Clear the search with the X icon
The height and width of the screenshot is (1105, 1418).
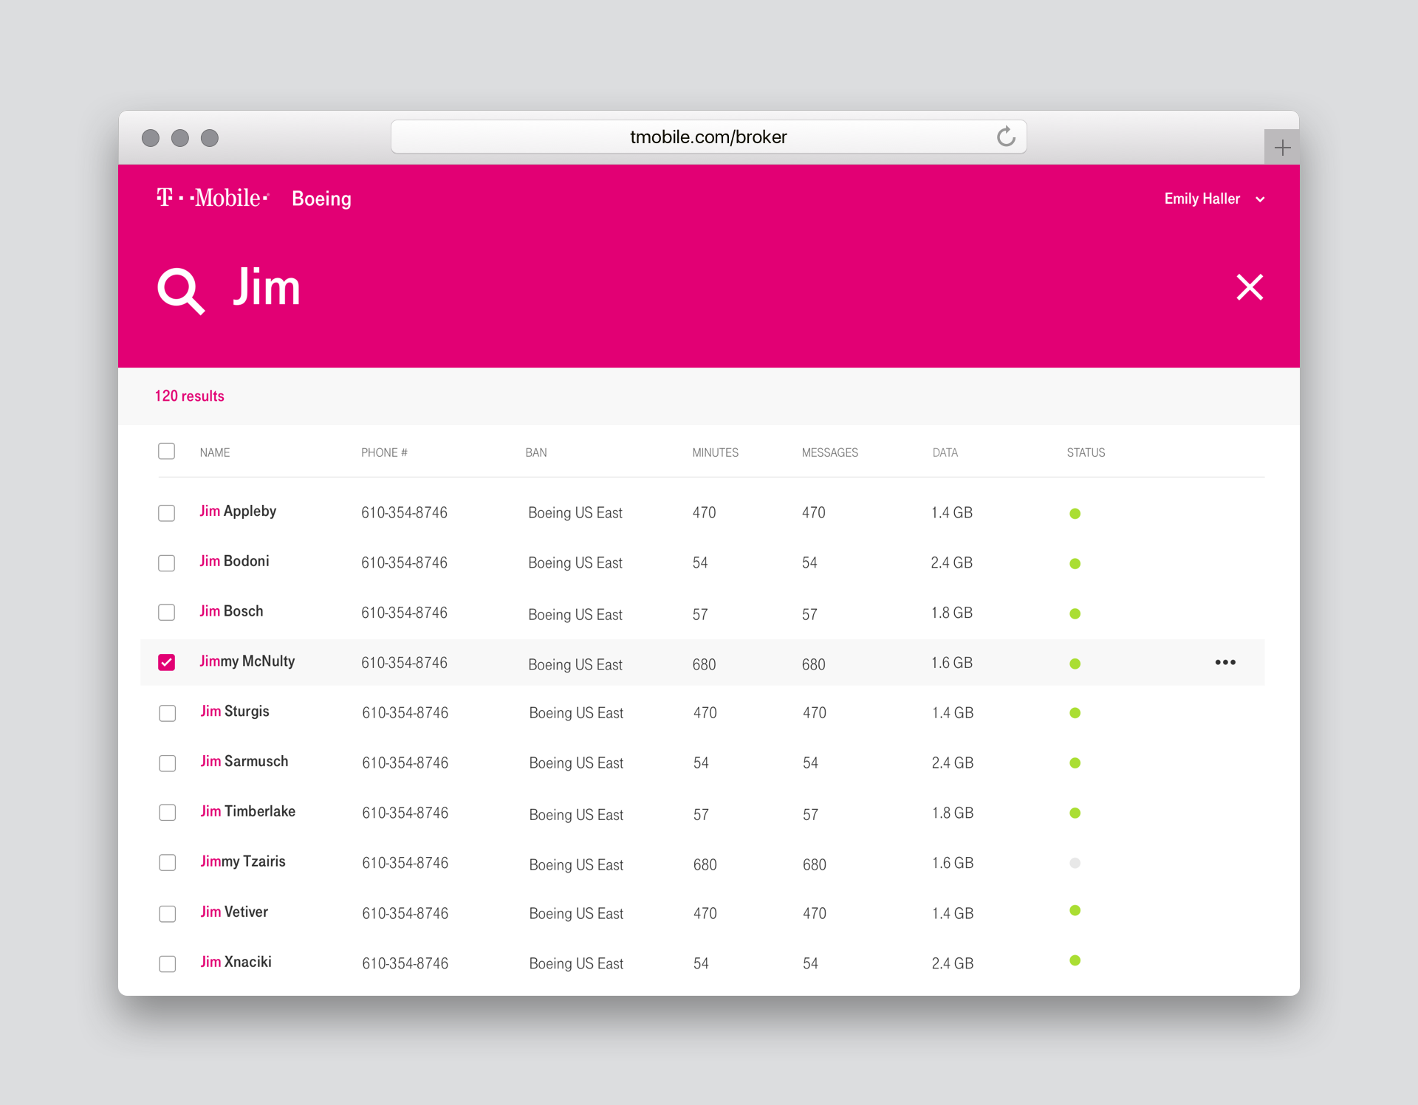tap(1250, 287)
